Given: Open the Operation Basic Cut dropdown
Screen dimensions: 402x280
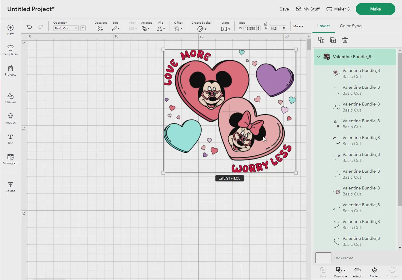Looking at the screenshot, I should click(66, 28).
